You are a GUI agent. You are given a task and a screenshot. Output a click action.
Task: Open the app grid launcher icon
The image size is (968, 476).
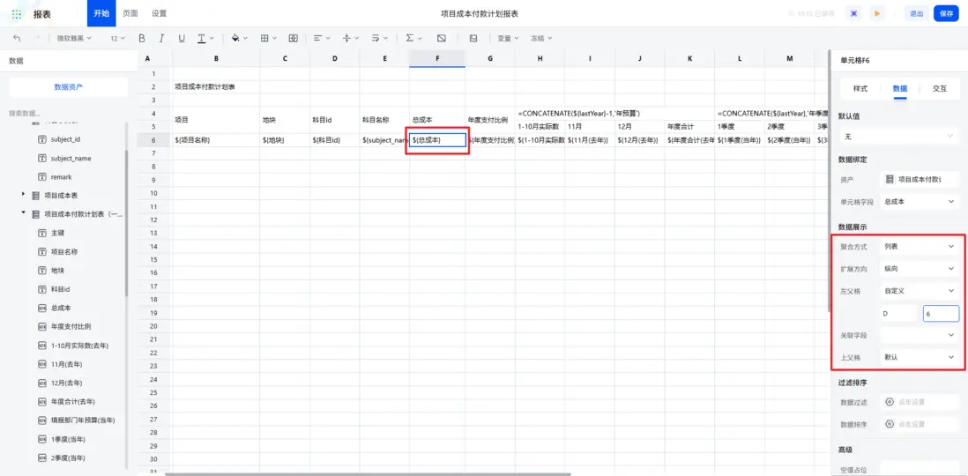[x=17, y=13]
